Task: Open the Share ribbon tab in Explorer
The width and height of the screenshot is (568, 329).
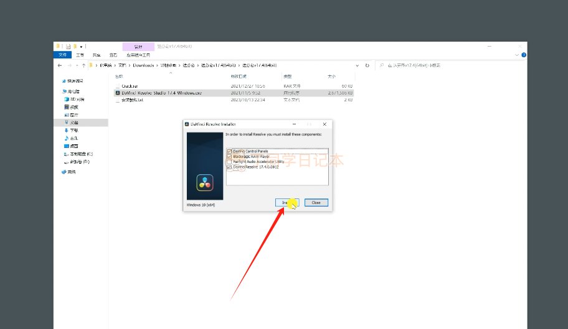Action: (x=97, y=55)
